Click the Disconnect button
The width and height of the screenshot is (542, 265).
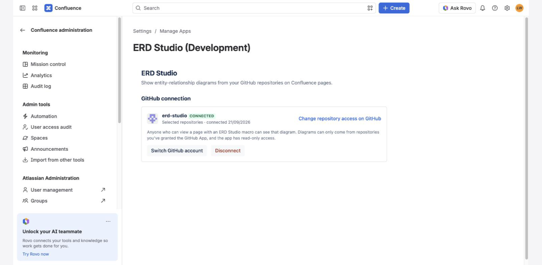pos(228,151)
